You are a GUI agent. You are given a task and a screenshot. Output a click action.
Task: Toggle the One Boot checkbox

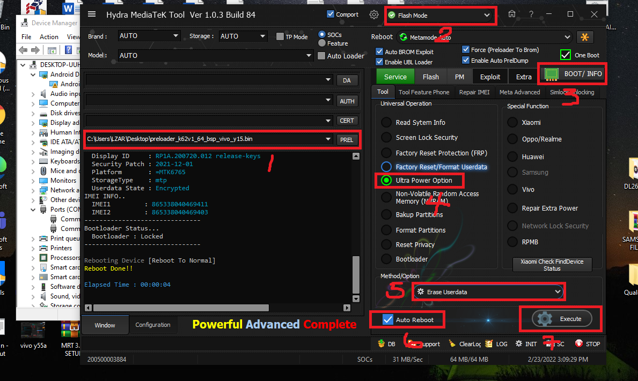click(x=566, y=55)
